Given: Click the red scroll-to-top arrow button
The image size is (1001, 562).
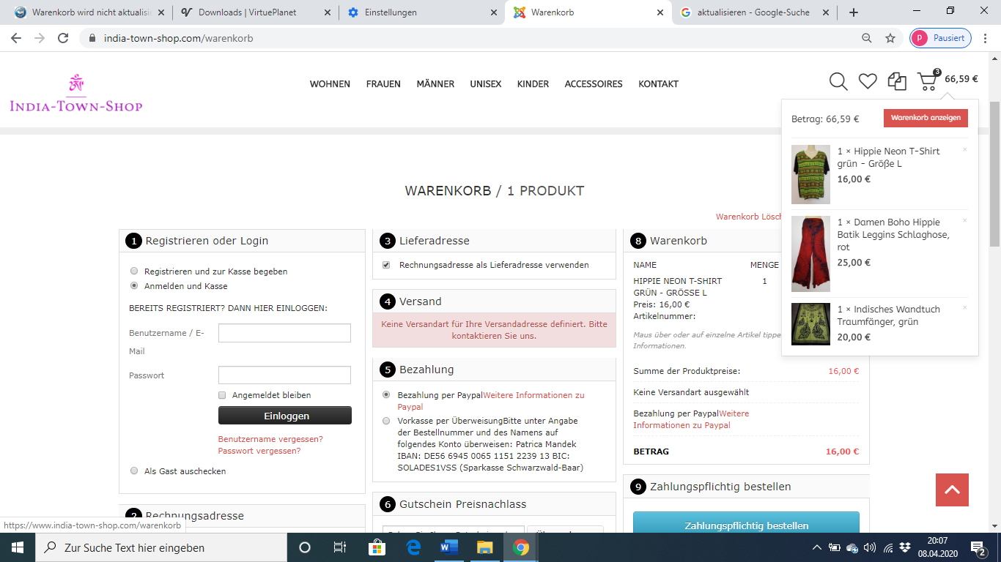Looking at the screenshot, I should click(x=952, y=490).
